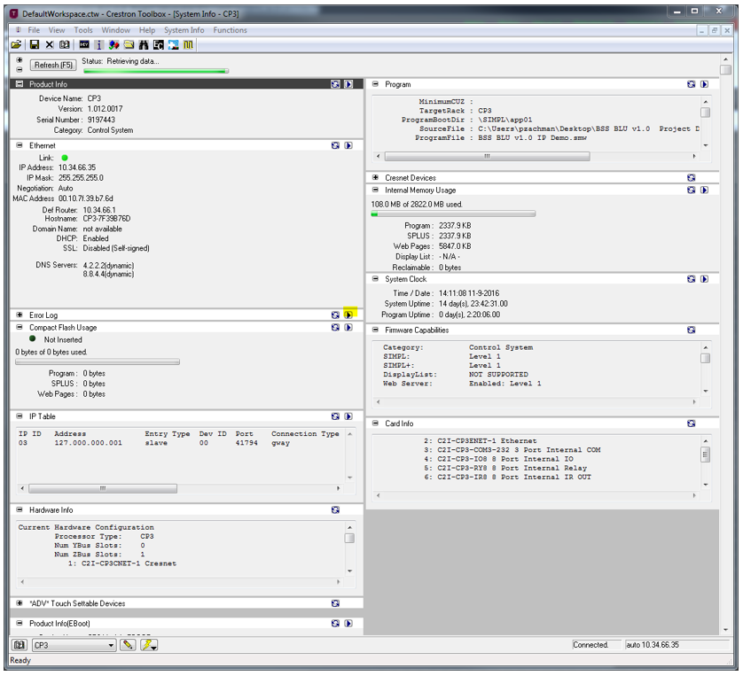The image size is (743, 676).
Task: Expand the Cresnet Devices section
Action: (375, 178)
